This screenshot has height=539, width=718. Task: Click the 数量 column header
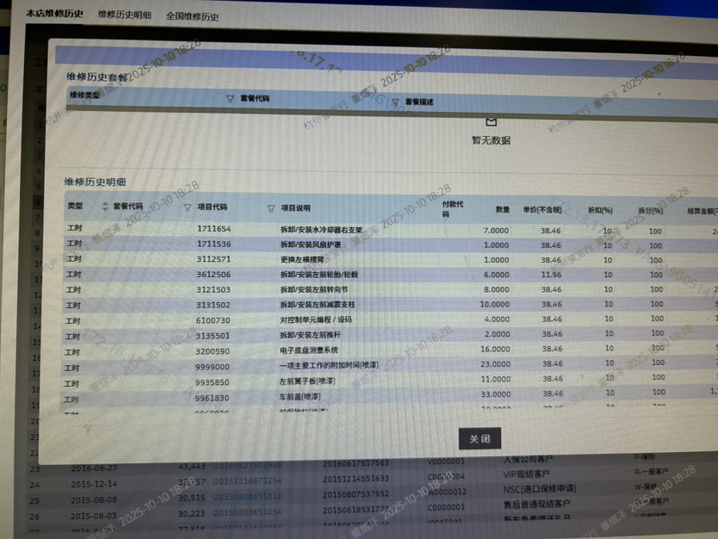pos(502,209)
